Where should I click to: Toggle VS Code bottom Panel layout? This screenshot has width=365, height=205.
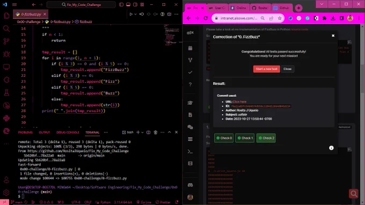tap(128, 4)
